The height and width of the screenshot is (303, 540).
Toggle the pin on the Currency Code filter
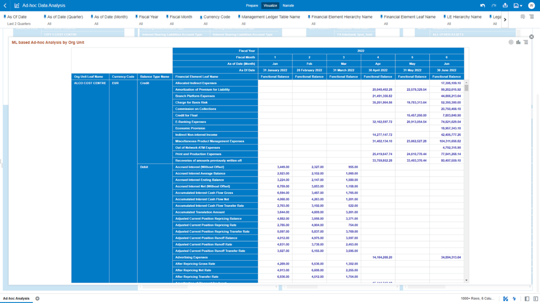pyautogui.click(x=201, y=16)
